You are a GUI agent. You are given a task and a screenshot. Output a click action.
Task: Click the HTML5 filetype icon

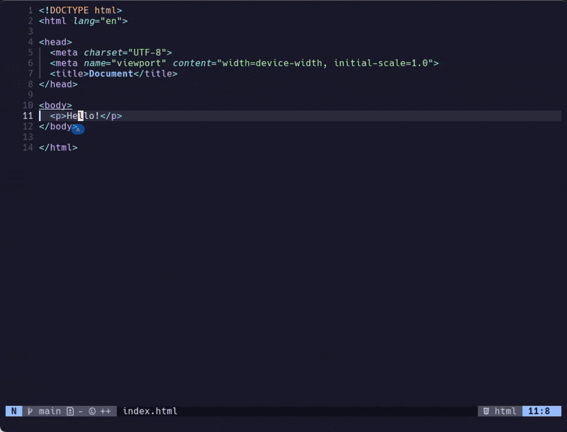pyautogui.click(x=486, y=411)
